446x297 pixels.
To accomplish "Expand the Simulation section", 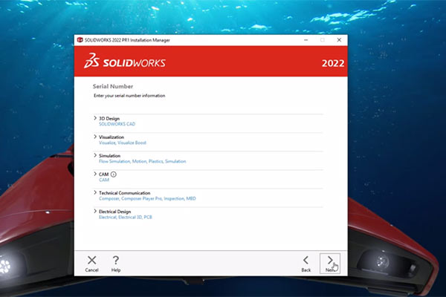I will click(95, 155).
